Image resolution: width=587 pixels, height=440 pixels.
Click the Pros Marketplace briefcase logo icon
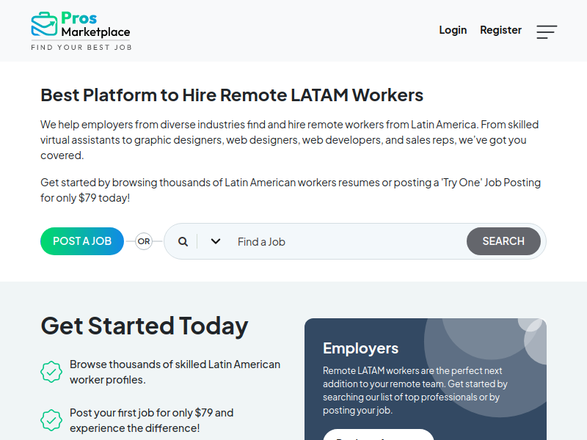tap(44, 24)
